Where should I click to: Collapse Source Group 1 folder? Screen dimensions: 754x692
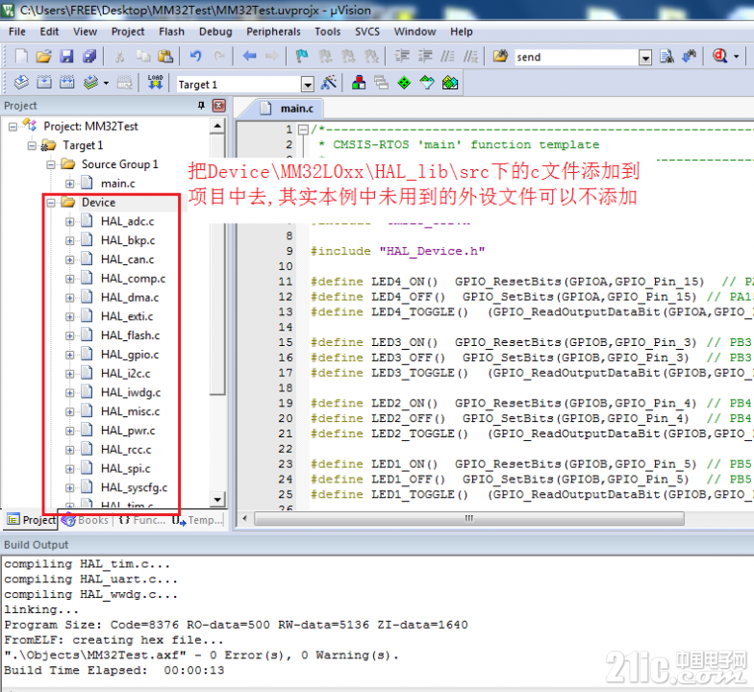point(51,165)
